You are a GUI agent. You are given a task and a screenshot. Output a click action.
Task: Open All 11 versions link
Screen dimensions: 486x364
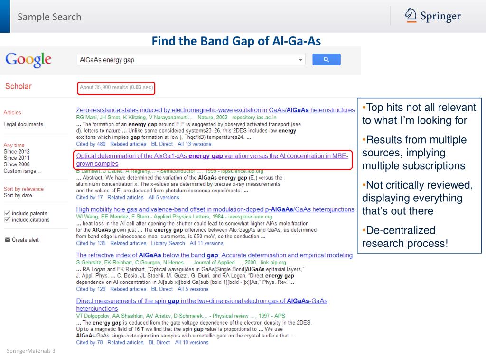pyautogui.click(x=206, y=243)
